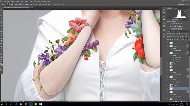Add a Curves adjustment
The width and height of the screenshot is (190, 106).
pos(176,24)
